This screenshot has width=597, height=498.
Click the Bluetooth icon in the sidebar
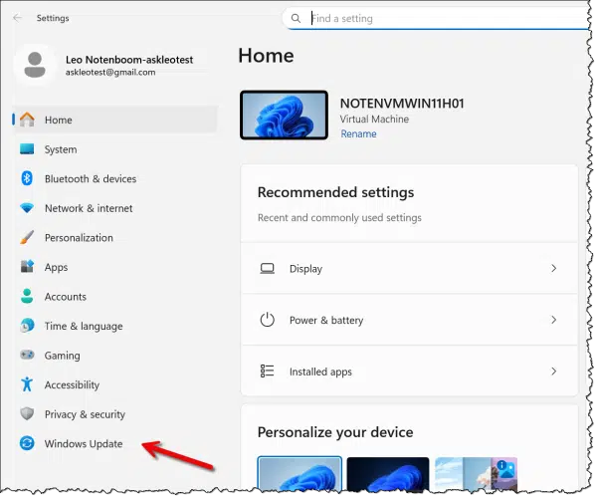pyautogui.click(x=27, y=178)
